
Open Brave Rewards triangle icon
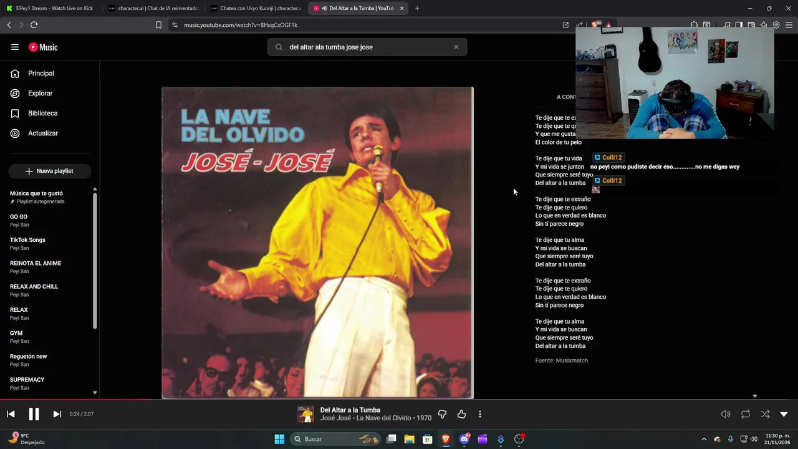[x=608, y=25]
